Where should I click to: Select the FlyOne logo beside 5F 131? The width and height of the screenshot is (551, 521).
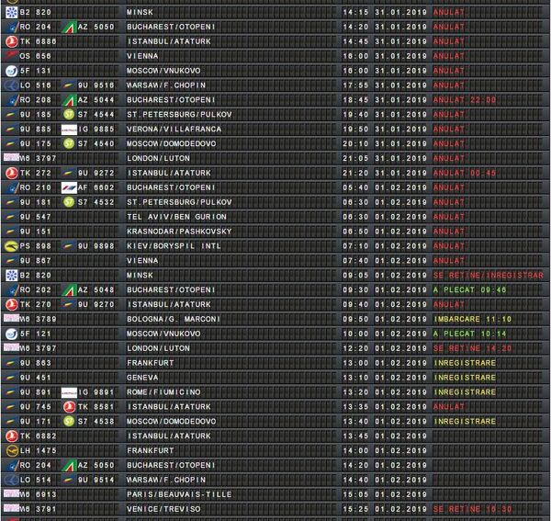[x=11, y=71]
